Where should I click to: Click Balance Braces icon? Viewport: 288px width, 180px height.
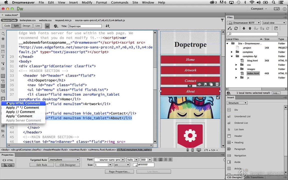pos(3,69)
